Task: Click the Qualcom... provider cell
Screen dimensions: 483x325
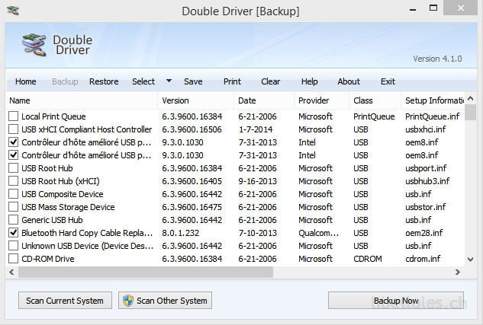Action: 318,233
